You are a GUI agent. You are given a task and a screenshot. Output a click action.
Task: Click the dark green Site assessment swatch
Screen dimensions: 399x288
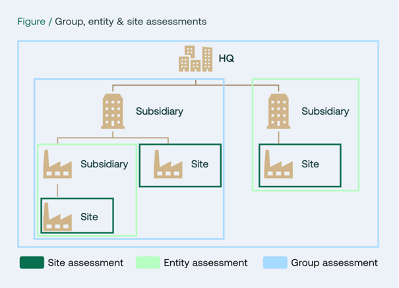(x=32, y=262)
